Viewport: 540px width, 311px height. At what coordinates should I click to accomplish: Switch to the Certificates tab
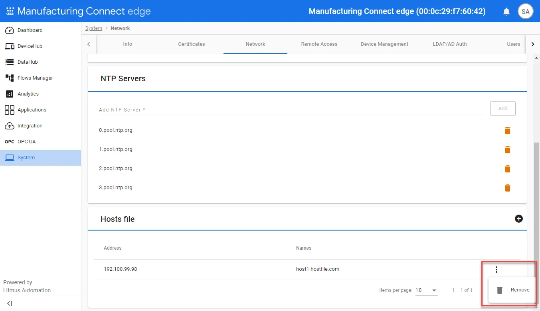[x=192, y=44]
